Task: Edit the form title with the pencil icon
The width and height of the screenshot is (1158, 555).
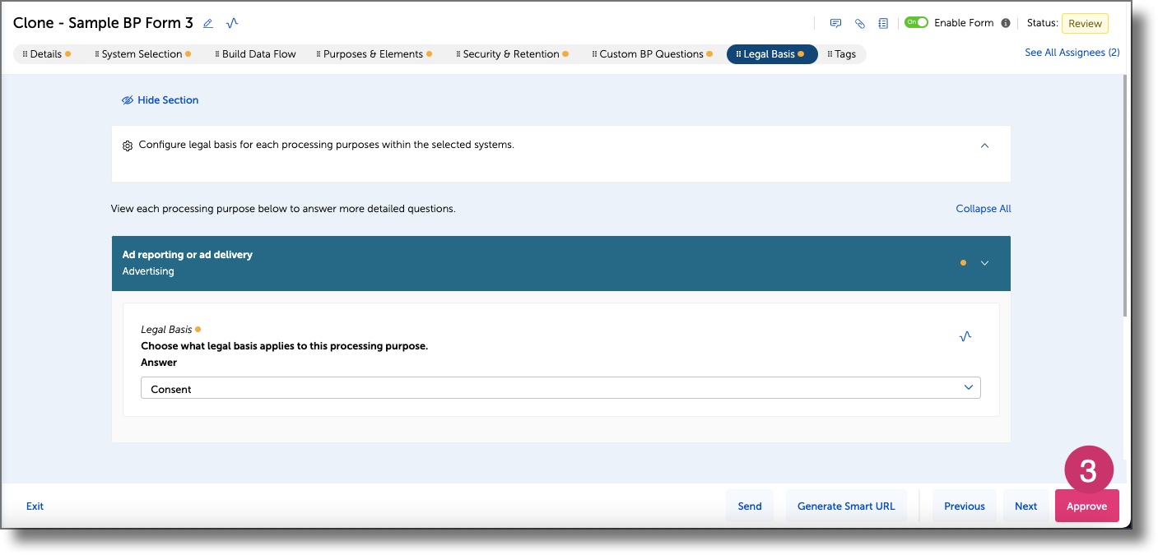Action: (207, 23)
